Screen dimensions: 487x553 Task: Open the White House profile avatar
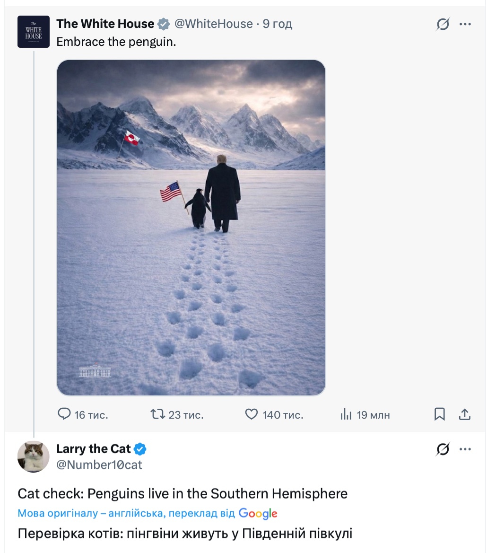[x=34, y=32]
